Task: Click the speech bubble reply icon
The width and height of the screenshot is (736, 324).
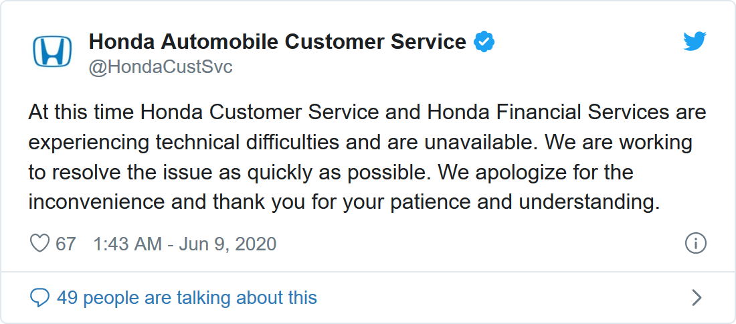Action: [x=40, y=297]
